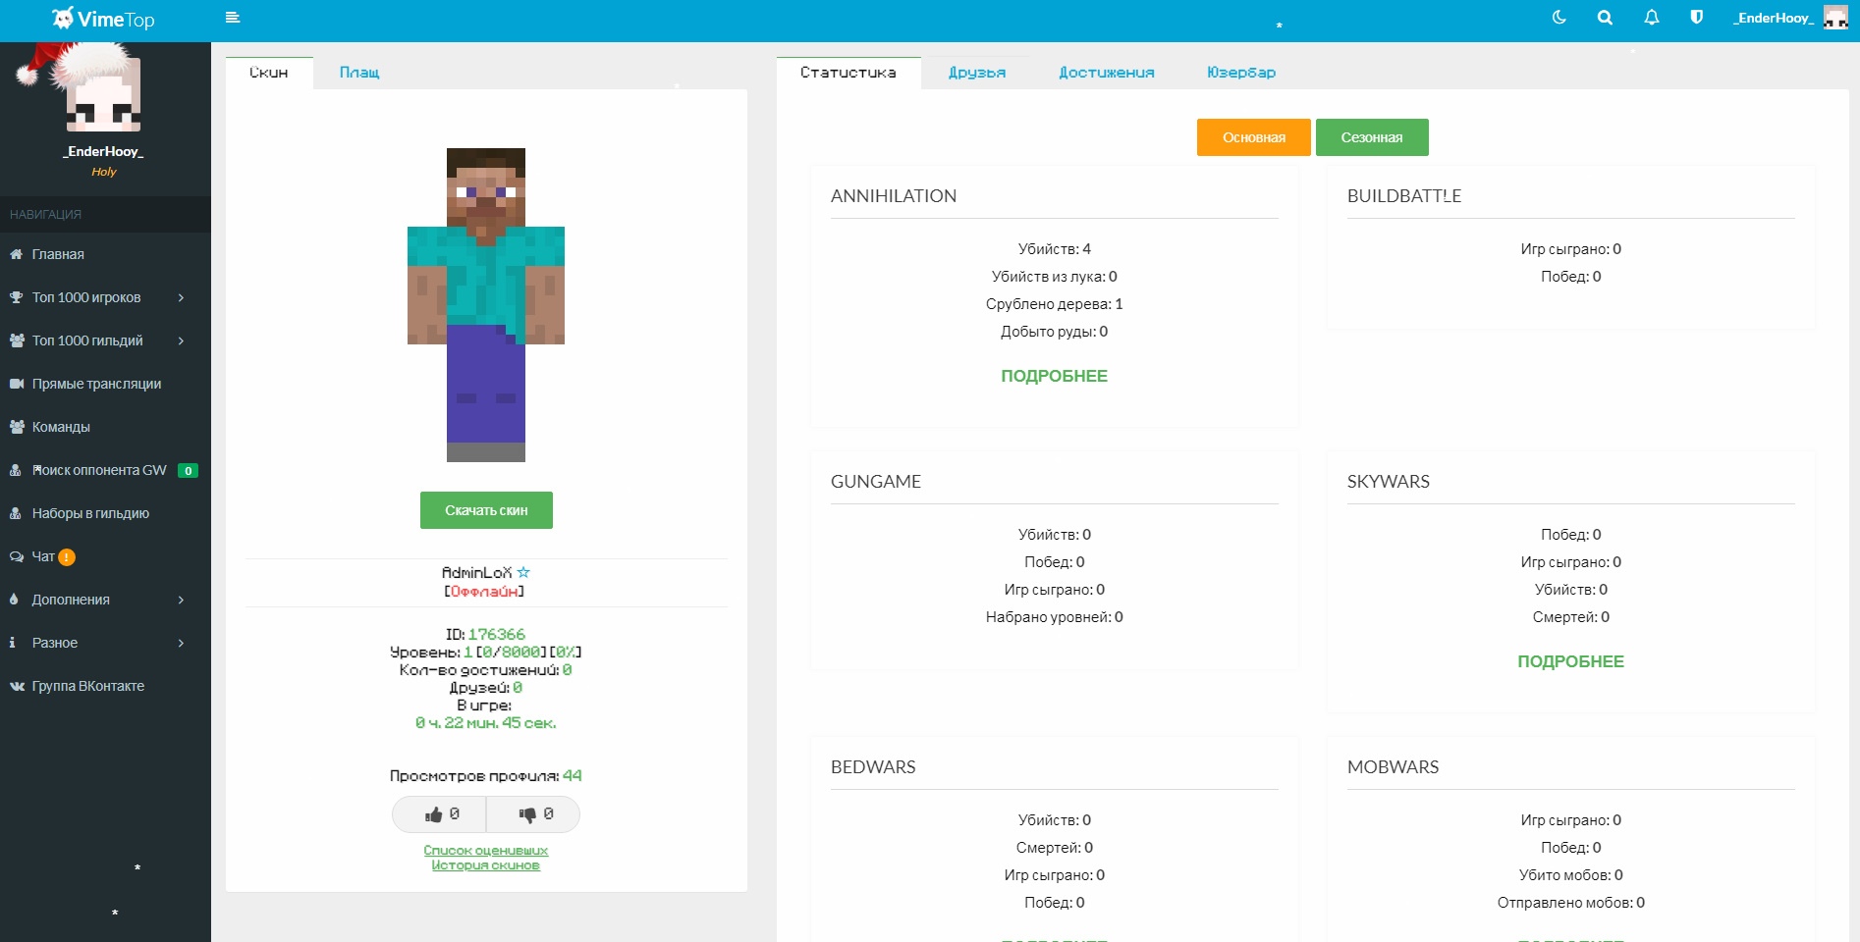Open the search magnifier icon
Image resolution: width=1860 pixels, height=942 pixels.
tap(1605, 18)
